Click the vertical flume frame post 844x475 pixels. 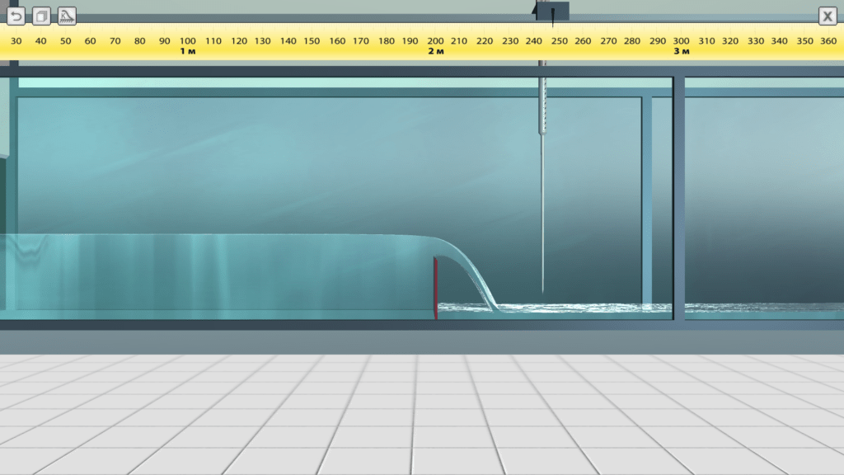point(678,198)
